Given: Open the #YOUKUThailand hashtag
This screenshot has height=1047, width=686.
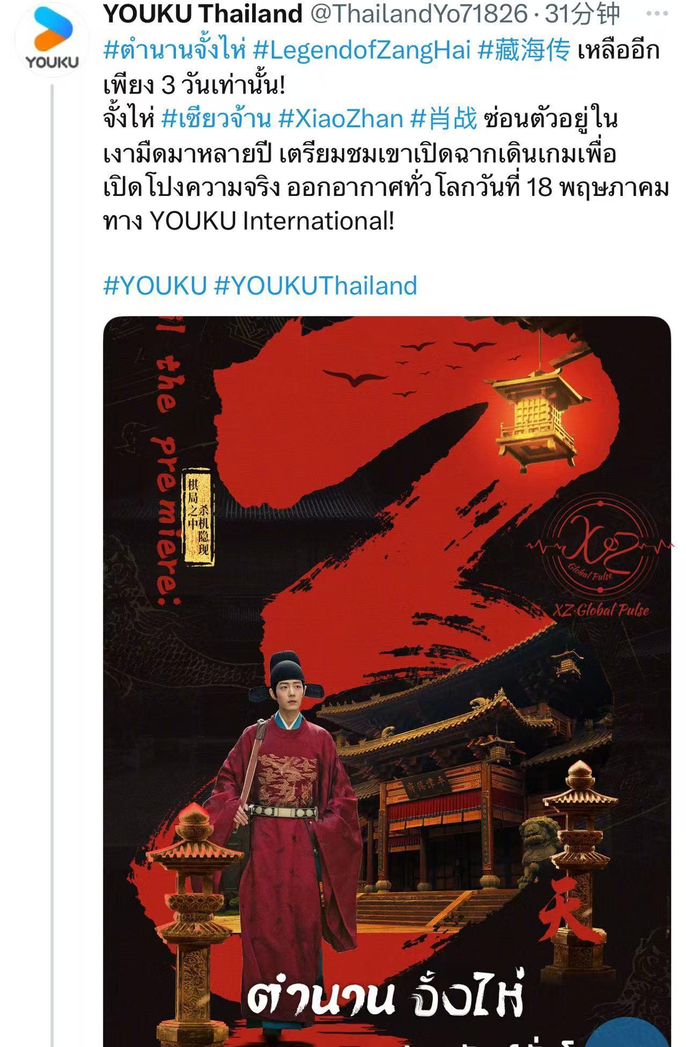Looking at the screenshot, I should pos(315,285).
